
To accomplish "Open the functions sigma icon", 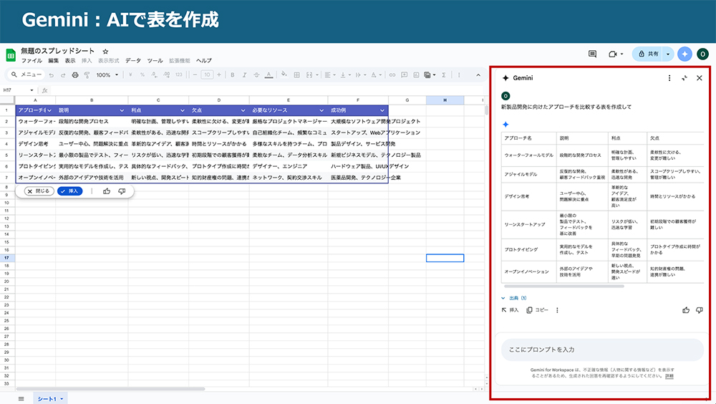I will click(x=443, y=75).
